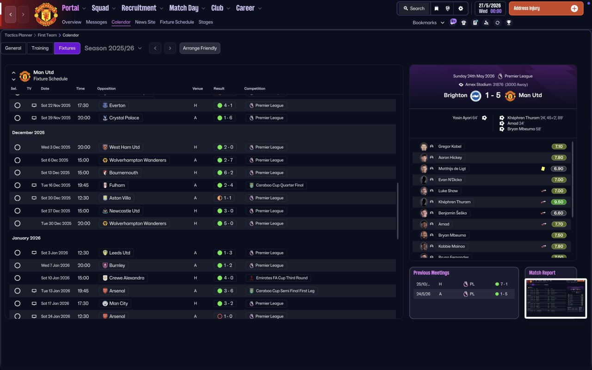This screenshot has width=592, height=370.
Task: Click the plus icon on Address Injury
Action: point(574,8)
